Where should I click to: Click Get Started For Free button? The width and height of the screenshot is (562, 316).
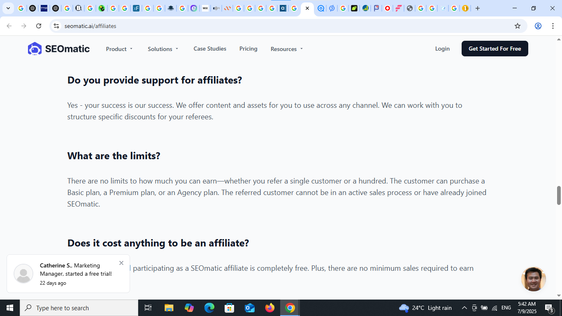click(x=495, y=49)
